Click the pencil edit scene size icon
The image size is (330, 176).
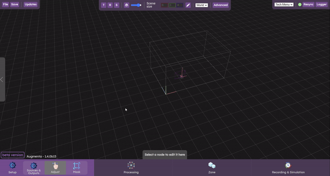[x=188, y=5]
